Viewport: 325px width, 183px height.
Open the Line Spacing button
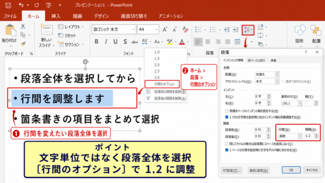pyautogui.click(x=248, y=30)
